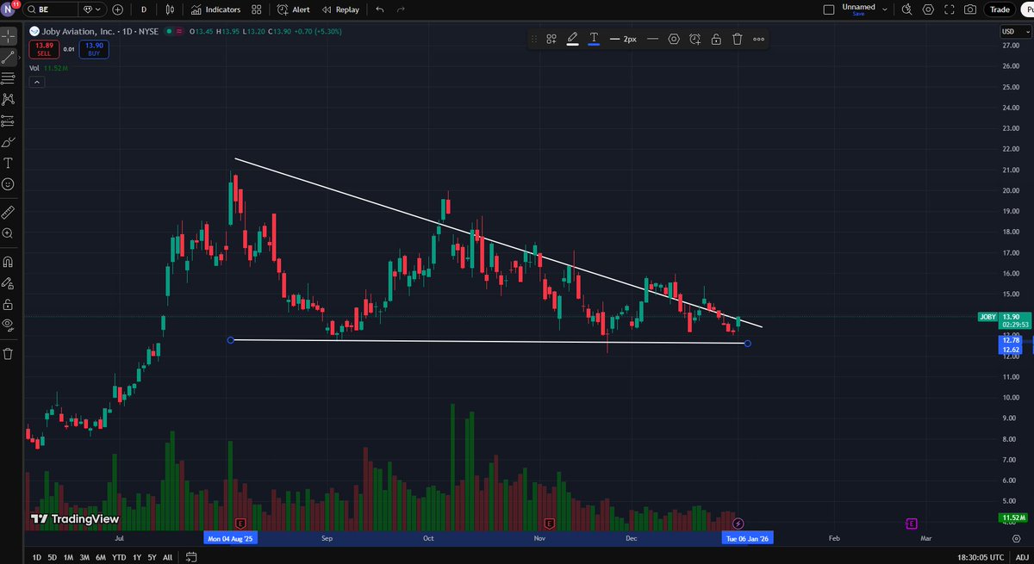Change the text color swatch

pos(594,39)
